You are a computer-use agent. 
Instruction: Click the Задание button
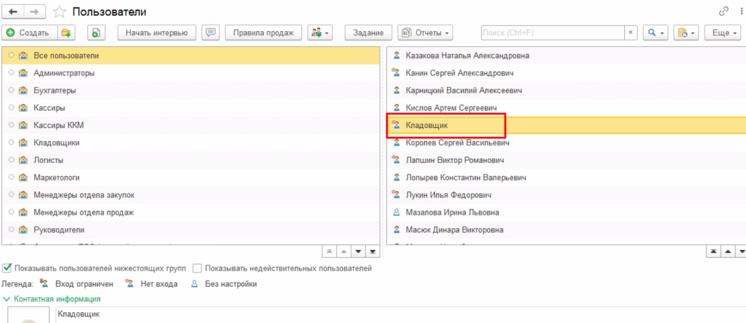[368, 33]
